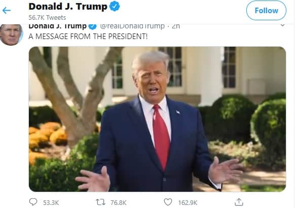The width and height of the screenshot is (297, 208).
Task: Click the verified badge in header
Action: tap(115, 6)
